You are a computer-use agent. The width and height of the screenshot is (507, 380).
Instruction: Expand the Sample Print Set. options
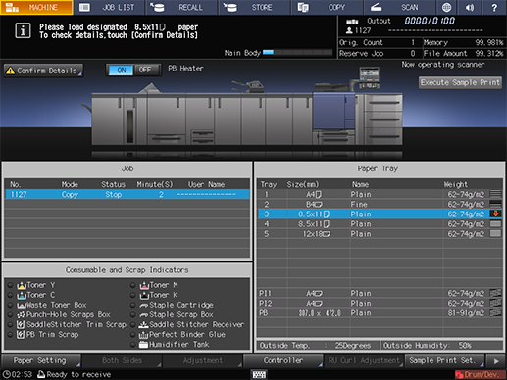click(x=444, y=360)
